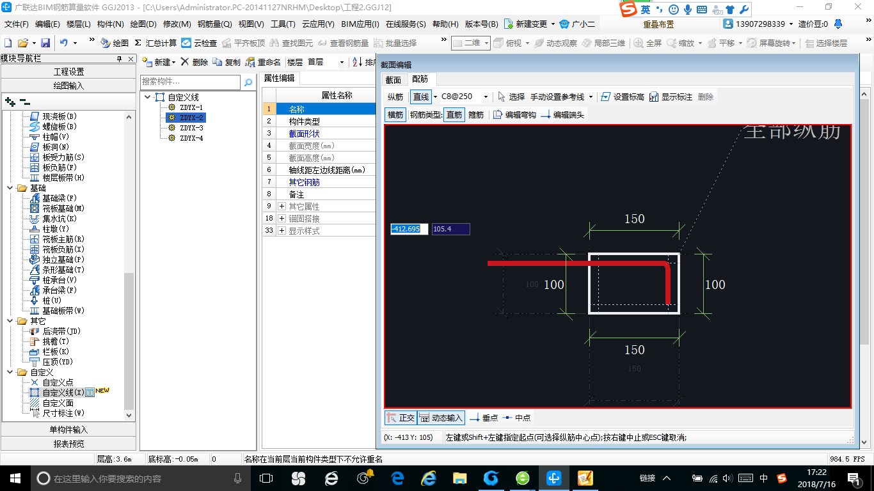Click the Open folder icon

click(x=22, y=43)
